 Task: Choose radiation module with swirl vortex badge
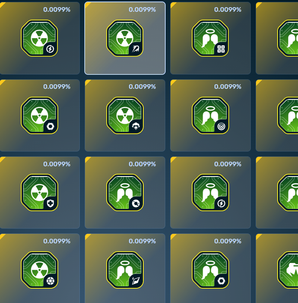pyautogui.click(x=39, y=116)
